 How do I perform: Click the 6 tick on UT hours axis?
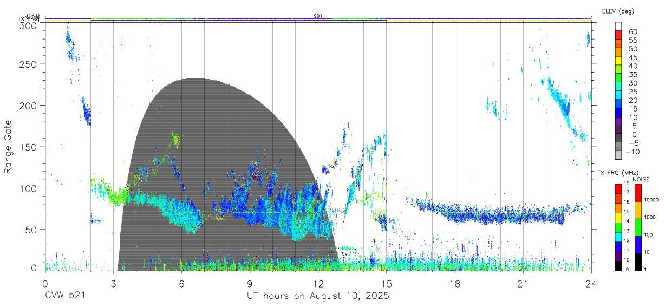tap(182, 283)
